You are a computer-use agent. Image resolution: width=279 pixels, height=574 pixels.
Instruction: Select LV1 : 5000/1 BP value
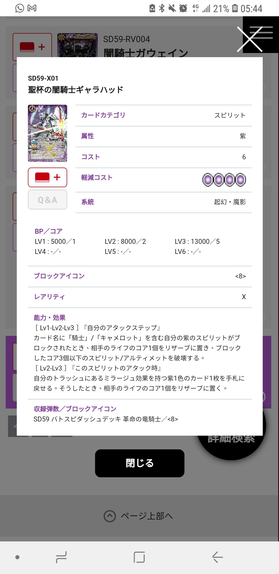(55, 241)
